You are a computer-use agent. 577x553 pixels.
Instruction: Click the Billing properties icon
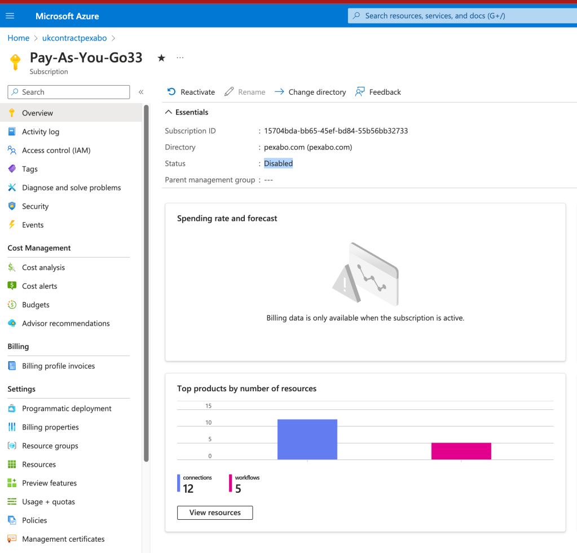click(x=12, y=427)
